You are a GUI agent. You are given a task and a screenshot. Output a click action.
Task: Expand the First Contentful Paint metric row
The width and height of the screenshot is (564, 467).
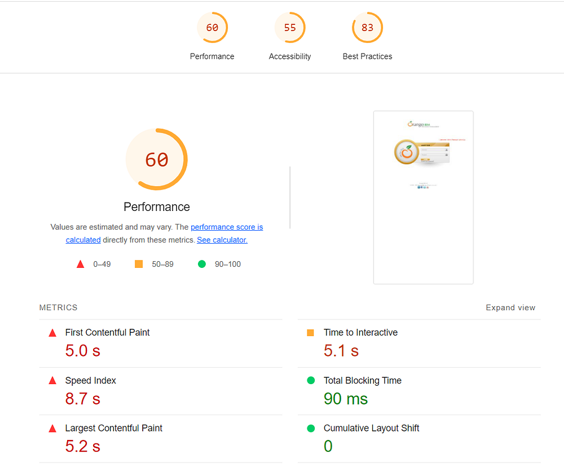[107, 333]
